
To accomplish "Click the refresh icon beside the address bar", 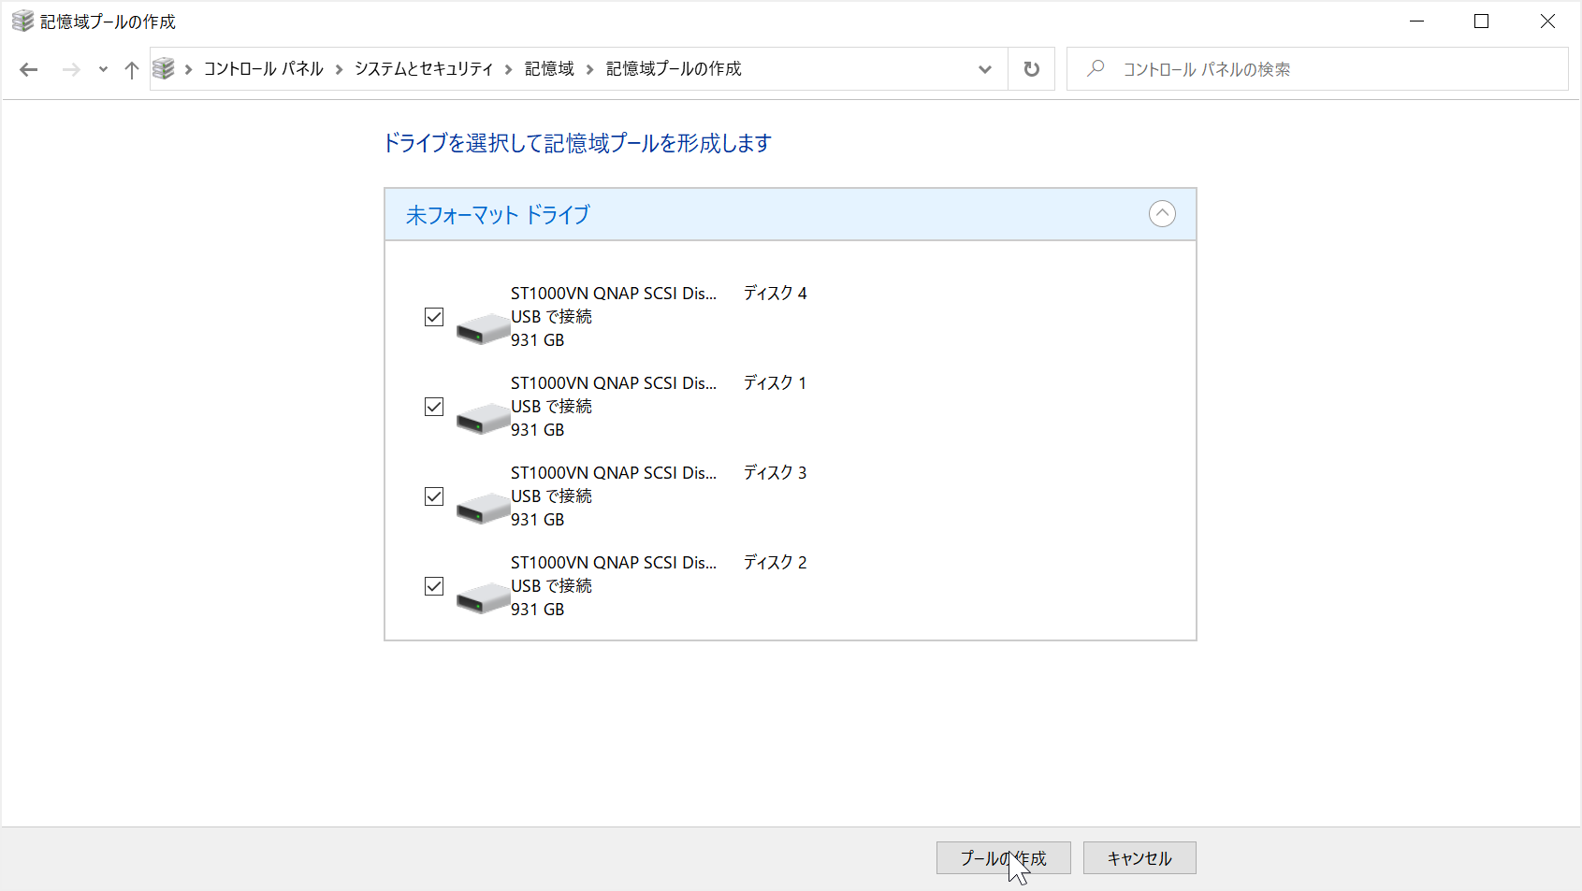I will click(x=1031, y=68).
